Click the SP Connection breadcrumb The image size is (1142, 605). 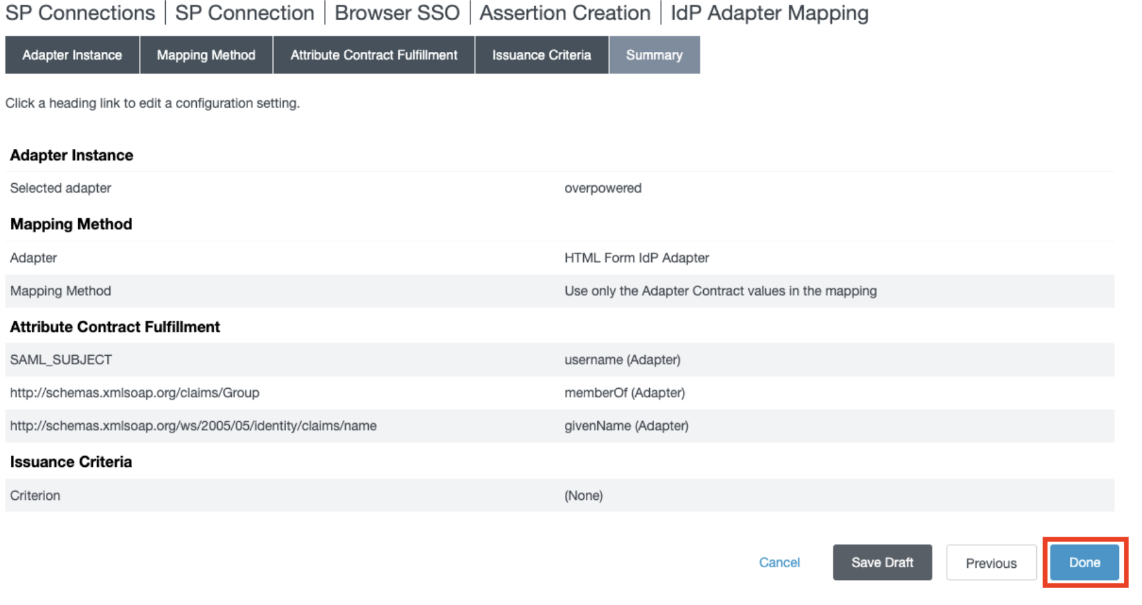click(245, 13)
